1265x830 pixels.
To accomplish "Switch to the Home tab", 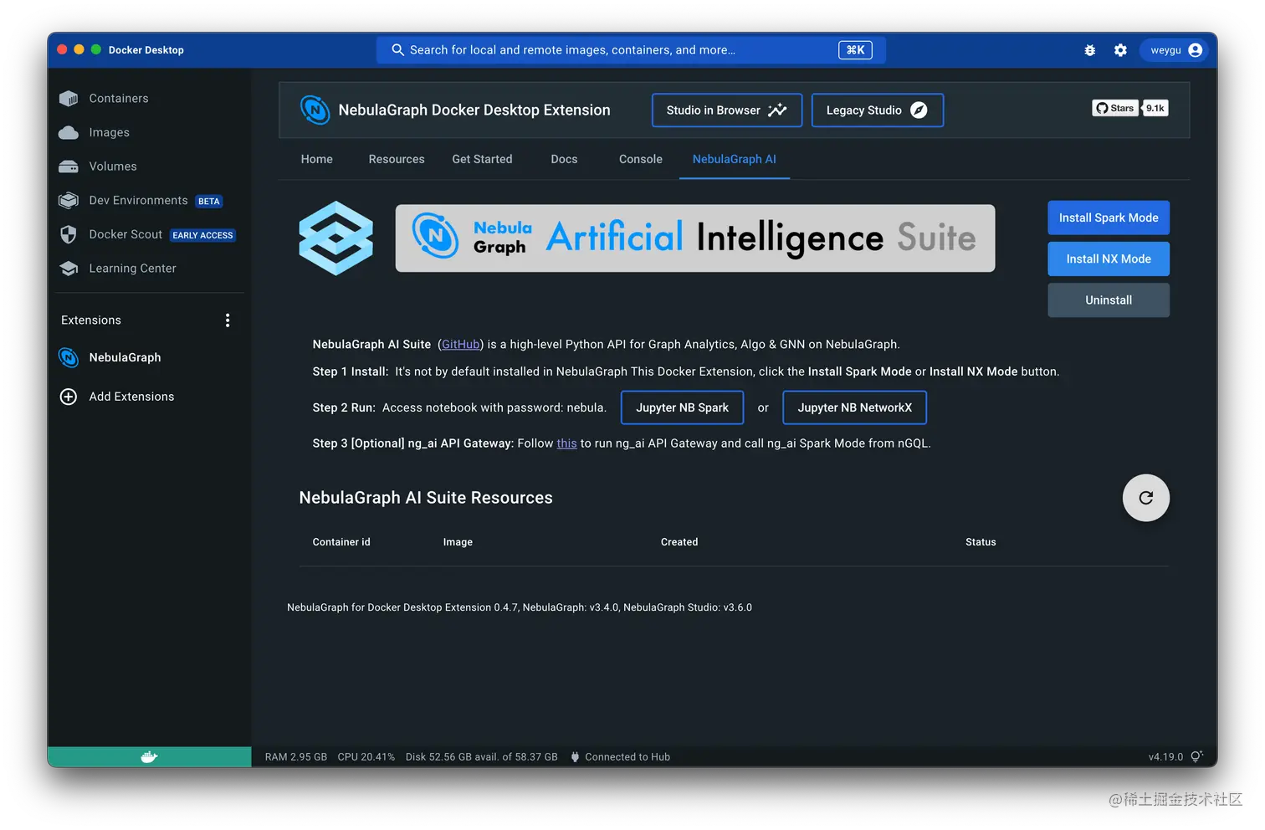I will 317,159.
